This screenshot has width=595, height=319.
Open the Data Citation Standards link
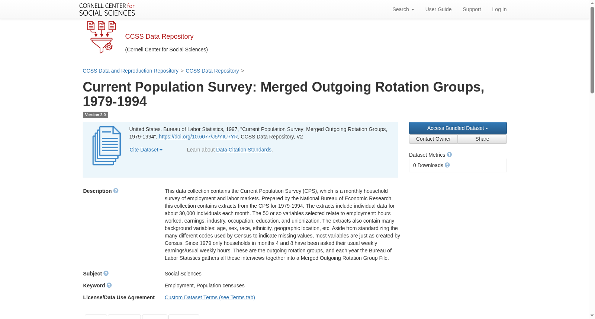pos(244,150)
